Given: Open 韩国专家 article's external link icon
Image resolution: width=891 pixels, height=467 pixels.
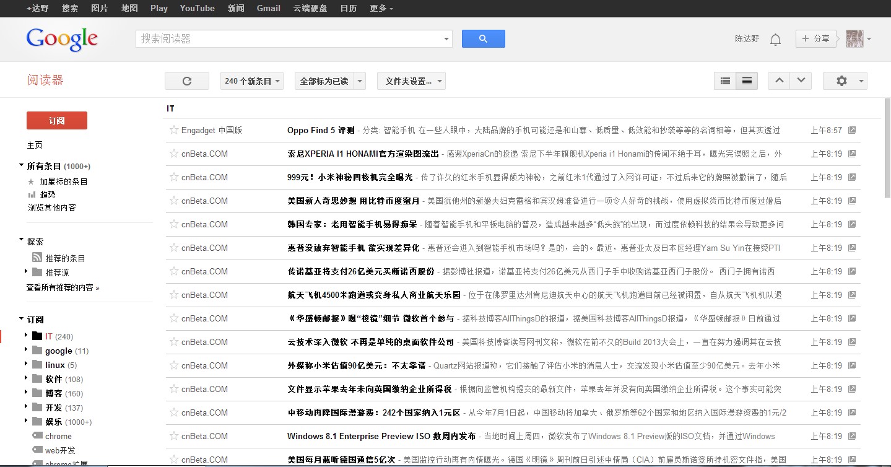Looking at the screenshot, I should 852,224.
